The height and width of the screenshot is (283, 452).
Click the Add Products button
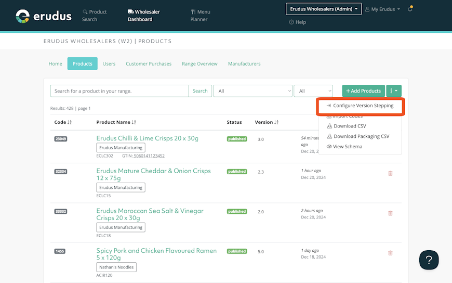point(364,91)
